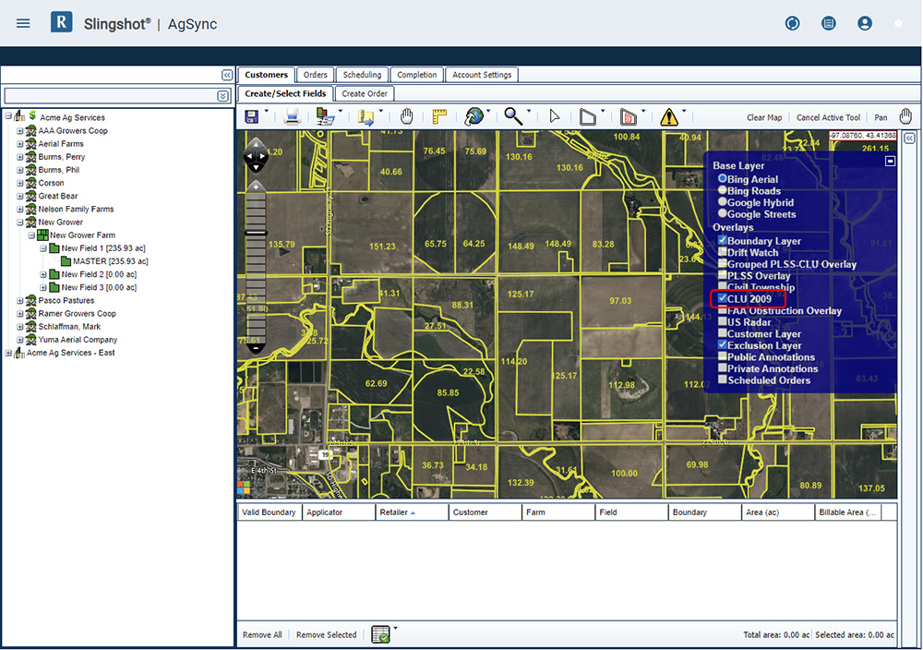Enable the US Radar overlay
The height and width of the screenshot is (650, 923).
723,321
